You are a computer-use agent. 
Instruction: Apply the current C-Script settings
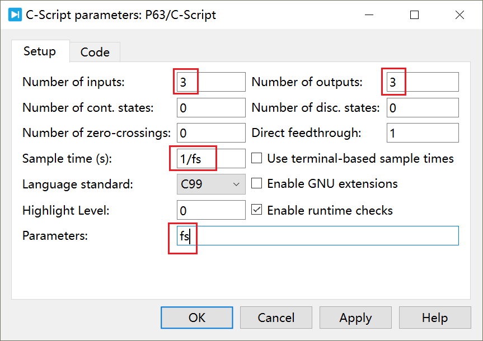355,317
